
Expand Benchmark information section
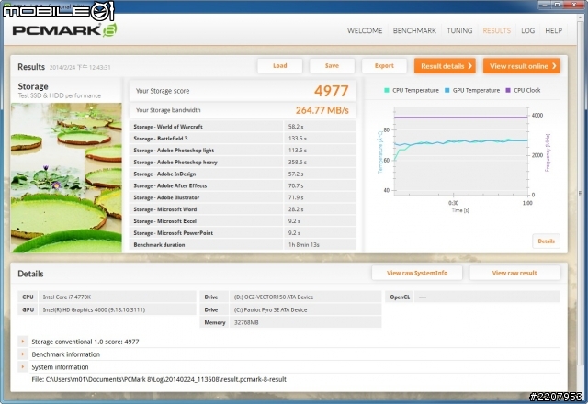pos(23,354)
